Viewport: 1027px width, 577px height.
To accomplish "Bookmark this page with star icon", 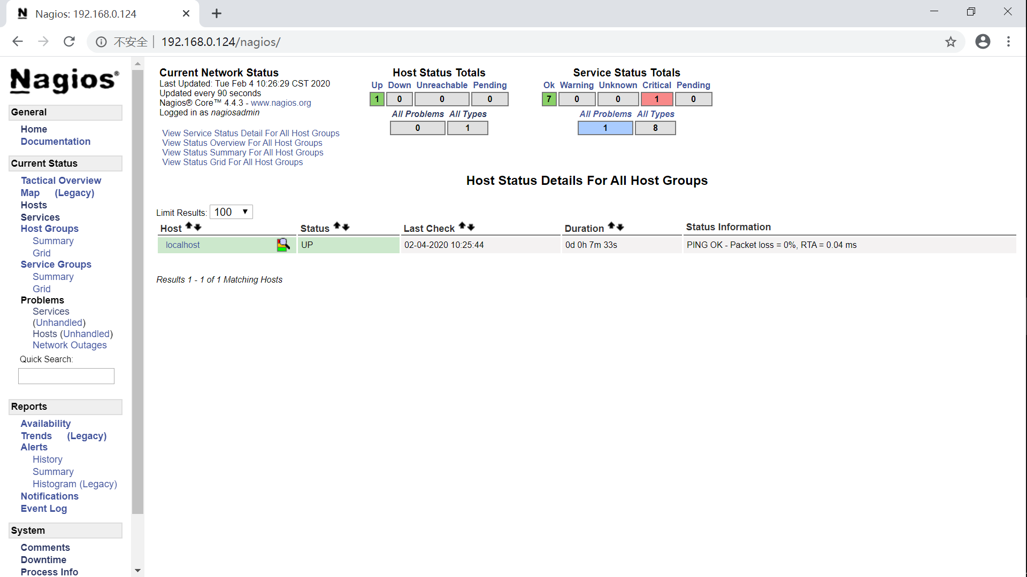I will (951, 42).
